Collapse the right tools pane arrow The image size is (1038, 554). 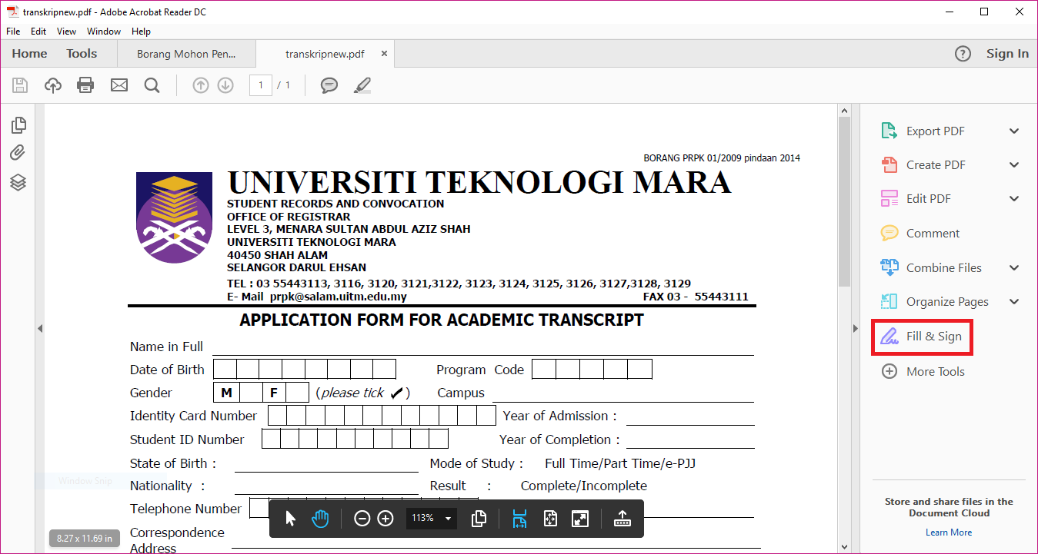click(x=855, y=329)
